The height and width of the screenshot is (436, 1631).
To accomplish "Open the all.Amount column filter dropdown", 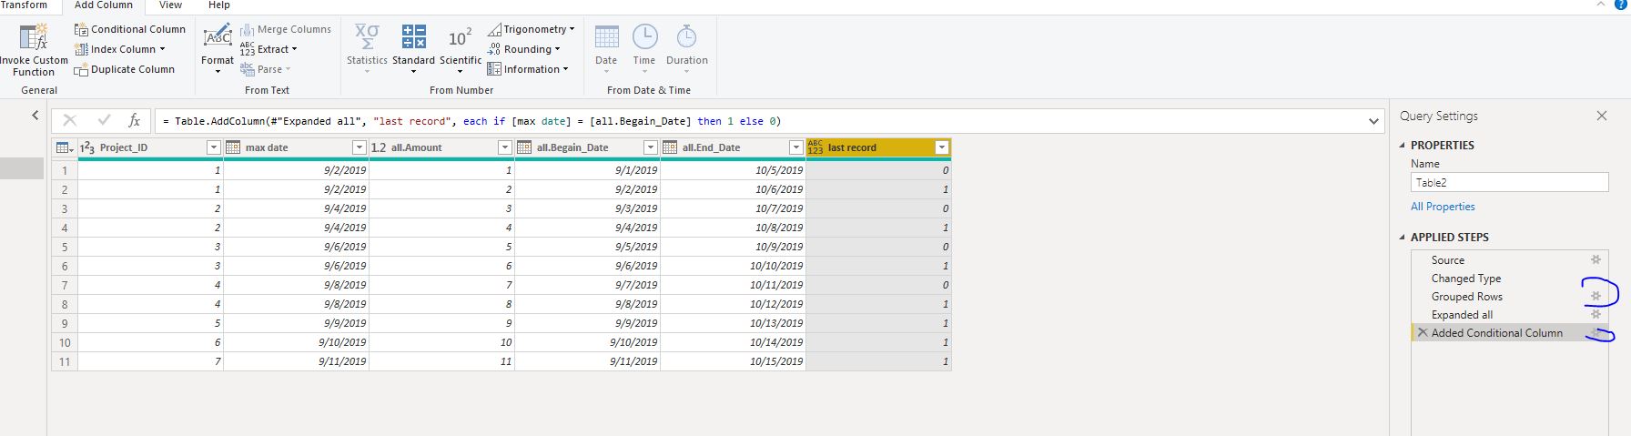I will click(x=505, y=147).
